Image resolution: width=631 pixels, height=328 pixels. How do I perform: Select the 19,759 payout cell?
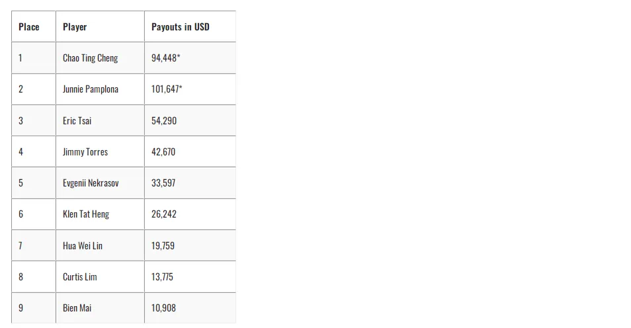(x=163, y=246)
